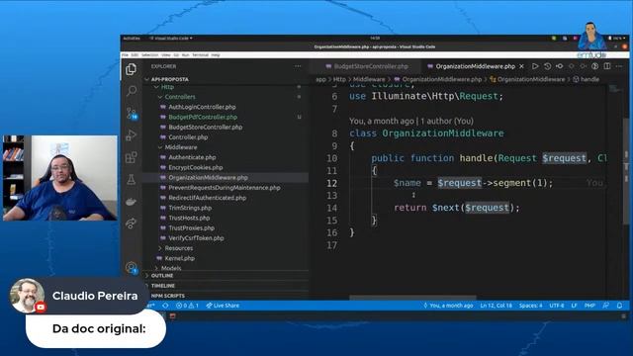The height and width of the screenshot is (356, 633).
Task: Click Live Share in the status bar
Action: [223, 306]
